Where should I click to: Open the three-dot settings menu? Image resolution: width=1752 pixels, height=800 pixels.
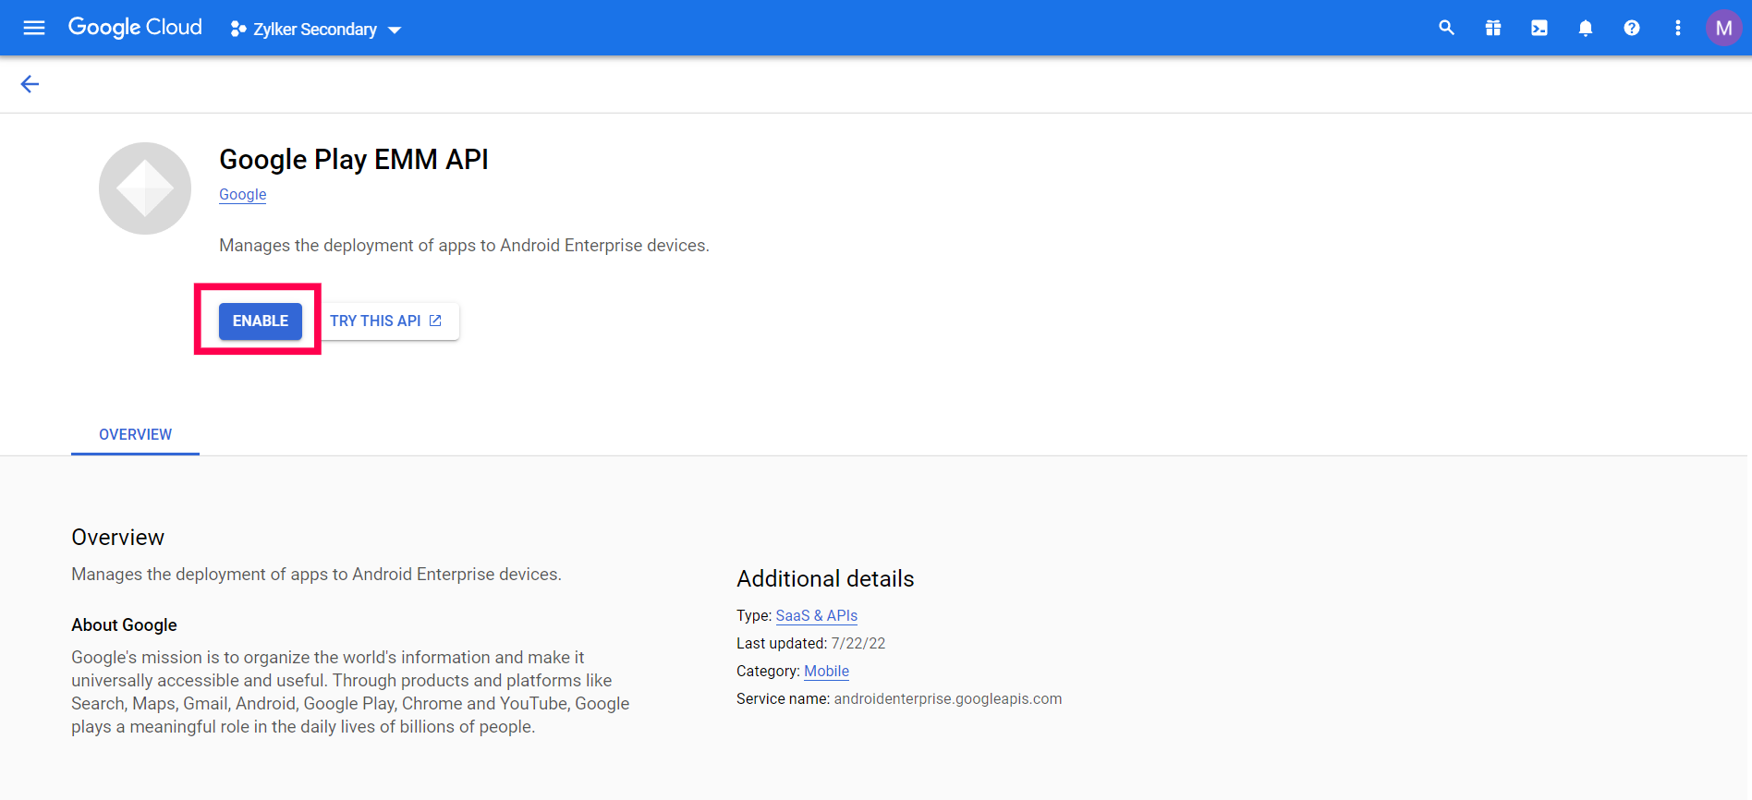[x=1678, y=28]
